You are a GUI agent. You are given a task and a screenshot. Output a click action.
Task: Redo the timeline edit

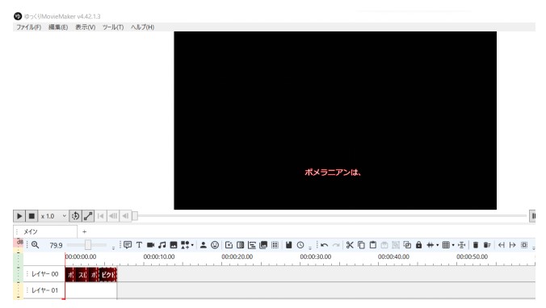pos(336,245)
